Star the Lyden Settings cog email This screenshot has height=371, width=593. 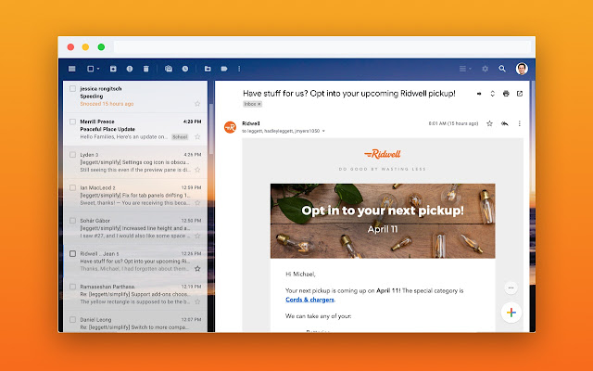[197, 170]
